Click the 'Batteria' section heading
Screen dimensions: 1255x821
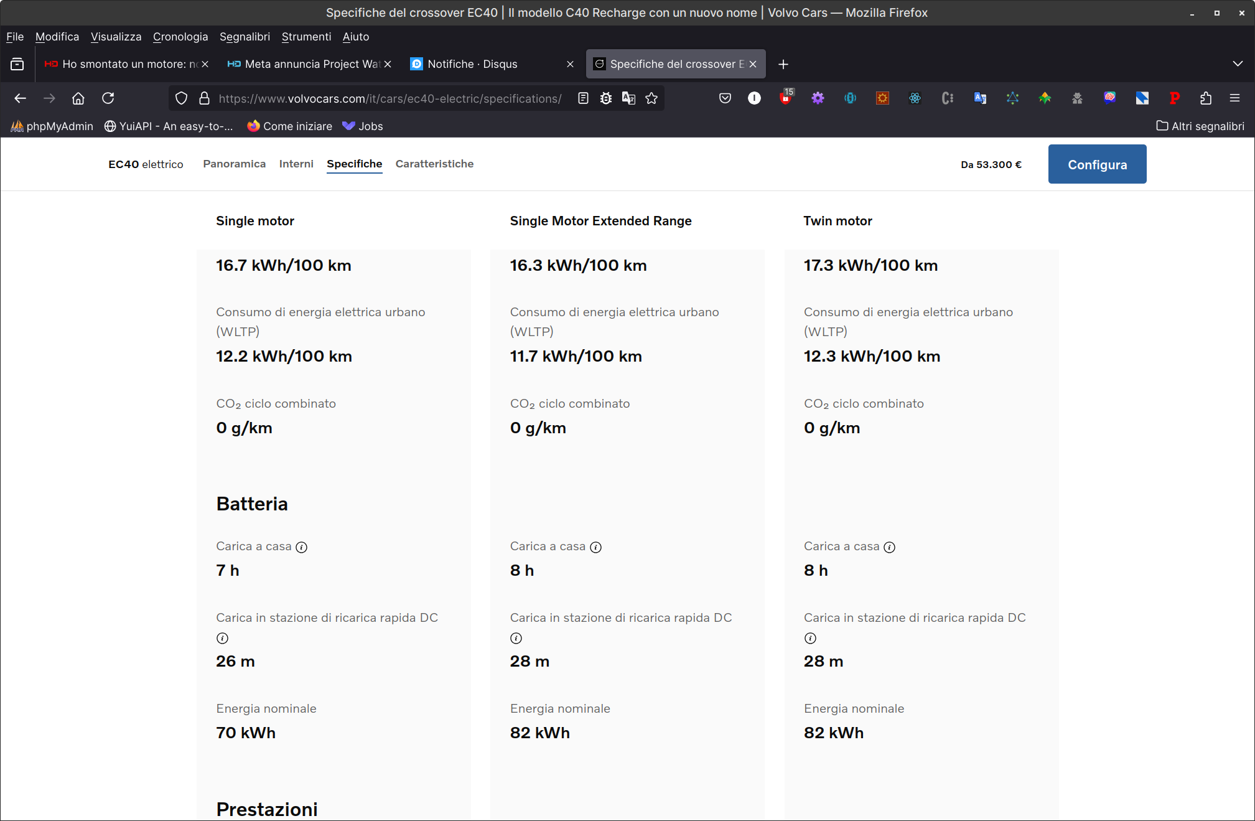pyautogui.click(x=252, y=504)
